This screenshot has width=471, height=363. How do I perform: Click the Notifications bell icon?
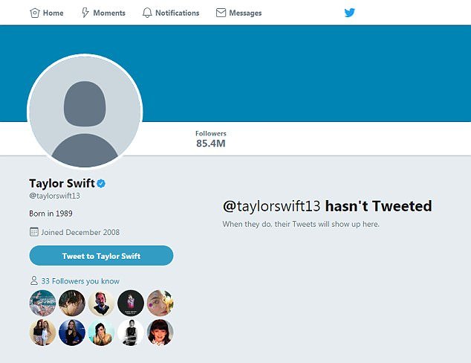(x=147, y=13)
